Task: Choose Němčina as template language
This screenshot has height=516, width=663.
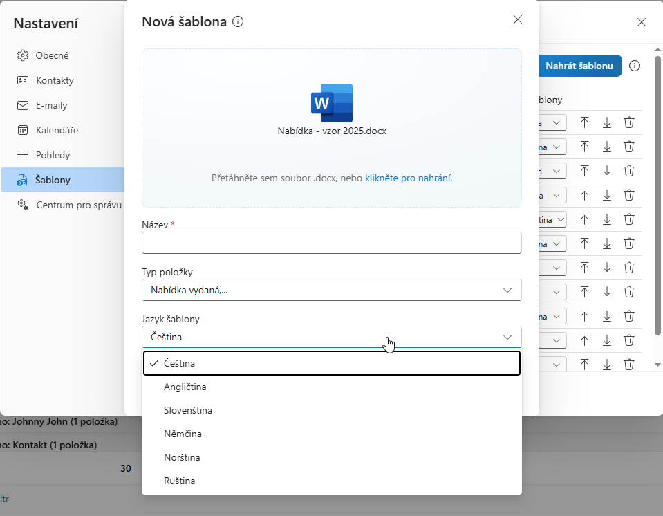Action: click(x=183, y=434)
